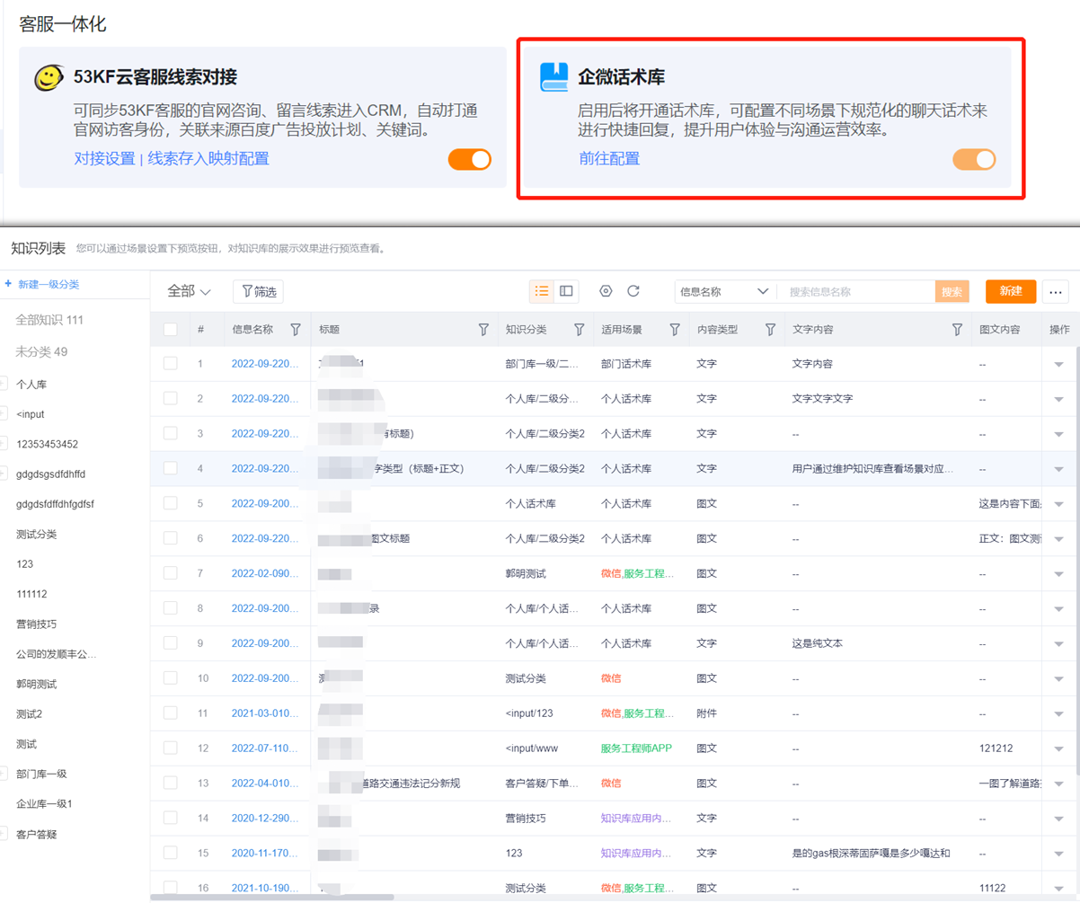
Task: Select the 企业库一级1 category
Action: 44,803
